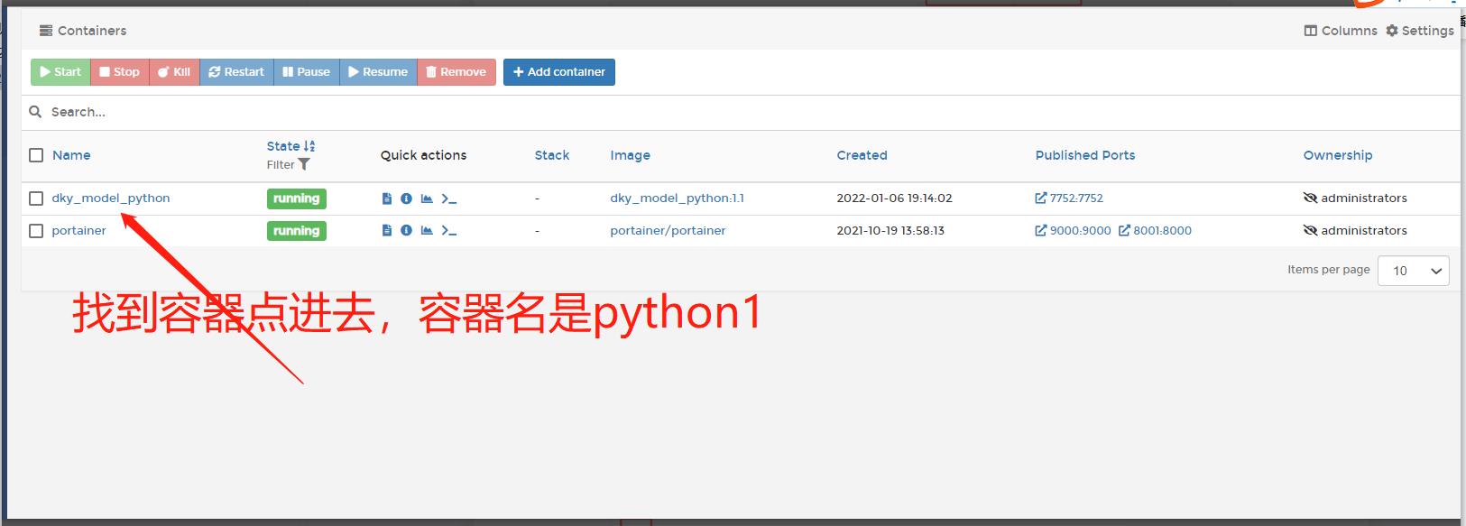
Task: Open Columns configuration
Action: (1341, 31)
